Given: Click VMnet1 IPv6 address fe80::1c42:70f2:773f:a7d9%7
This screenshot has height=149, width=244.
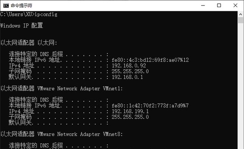Looking at the screenshot, I should pyautogui.click(x=150, y=106).
